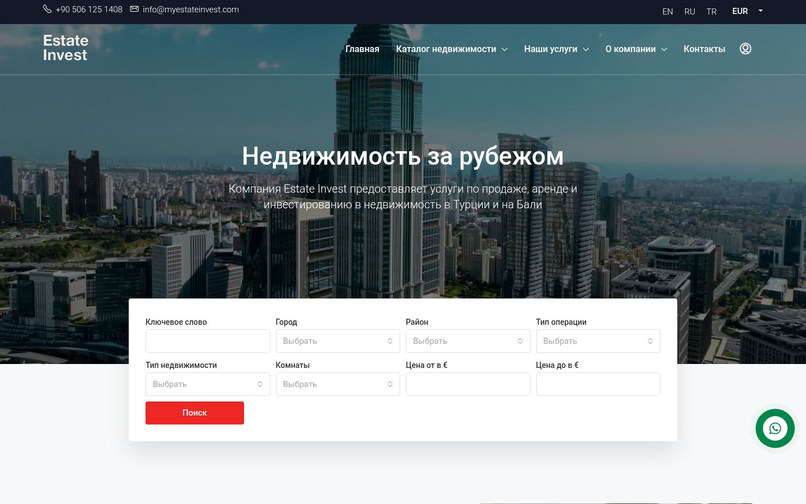Click the email envelope icon
Screen dimensions: 806x504
point(134,9)
